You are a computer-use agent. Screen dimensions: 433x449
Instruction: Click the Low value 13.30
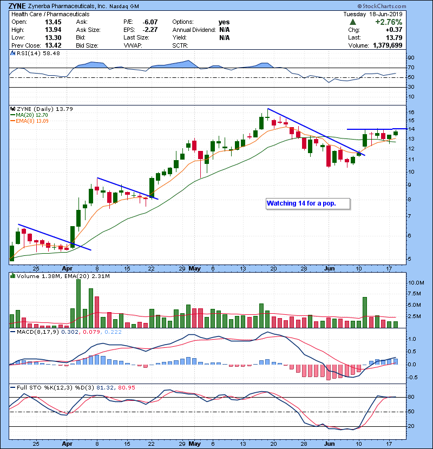point(53,37)
